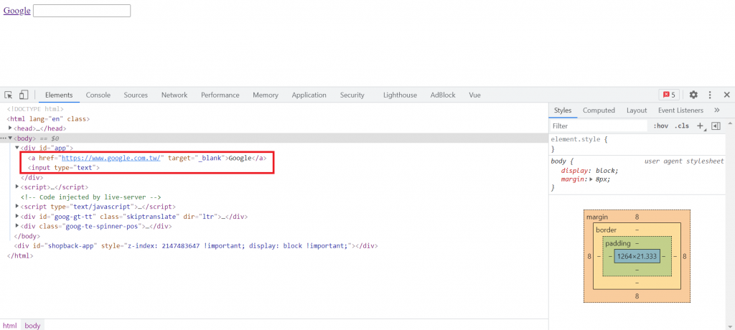Screen dimensions: 735x330
Task: Open the Sources tab
Action: coord(136,95)
